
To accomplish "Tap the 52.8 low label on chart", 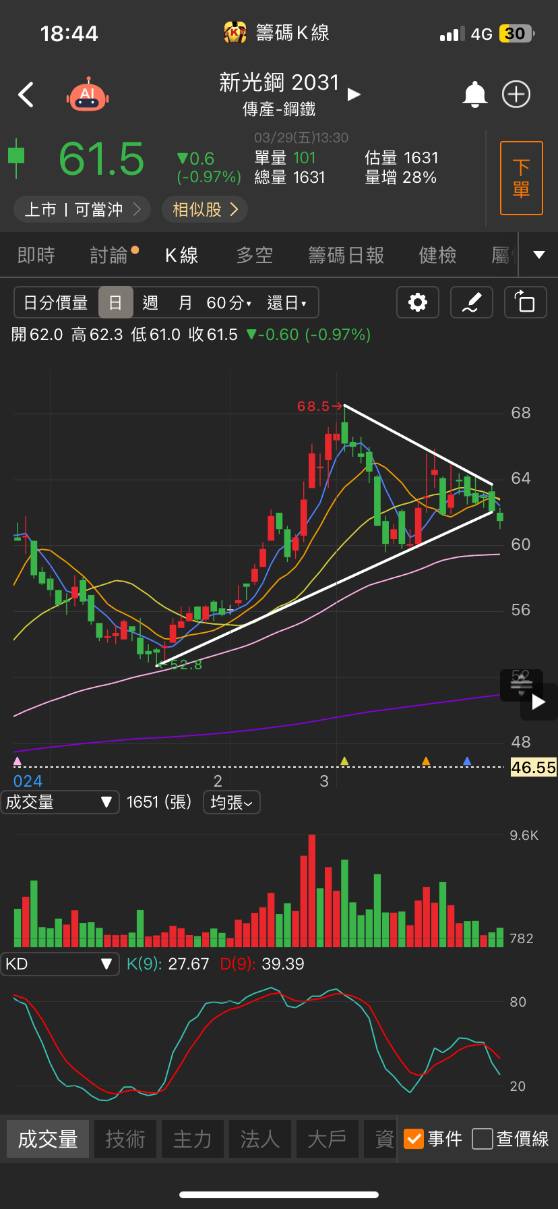I will coord(180,665).
